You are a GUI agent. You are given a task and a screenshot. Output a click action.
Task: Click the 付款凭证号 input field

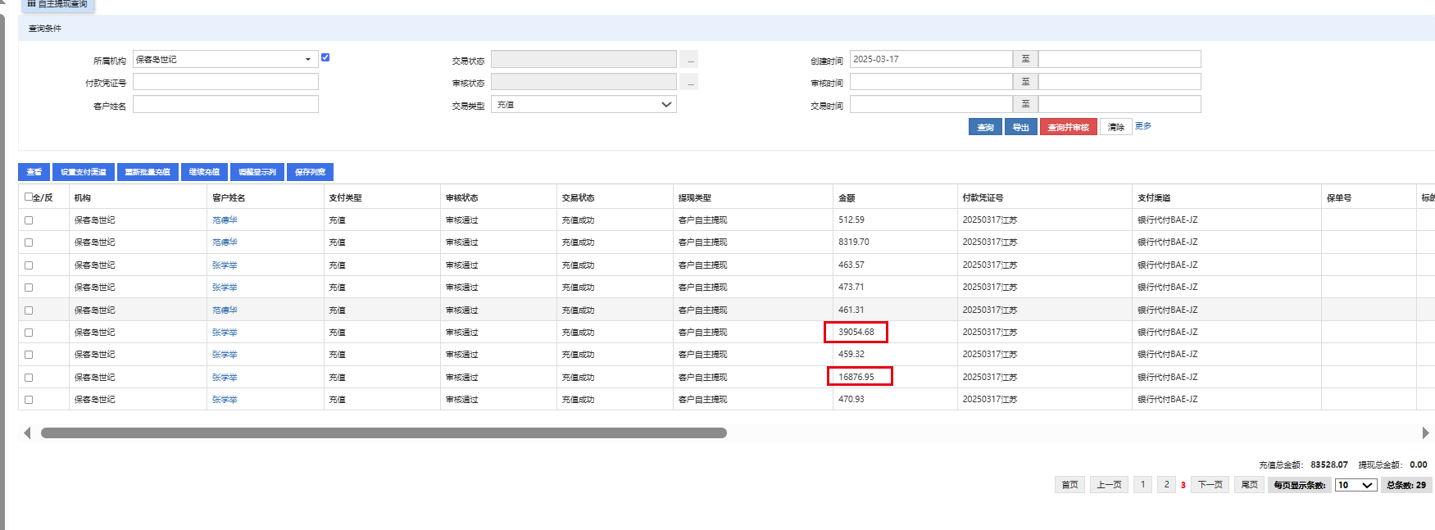point(225,82)
